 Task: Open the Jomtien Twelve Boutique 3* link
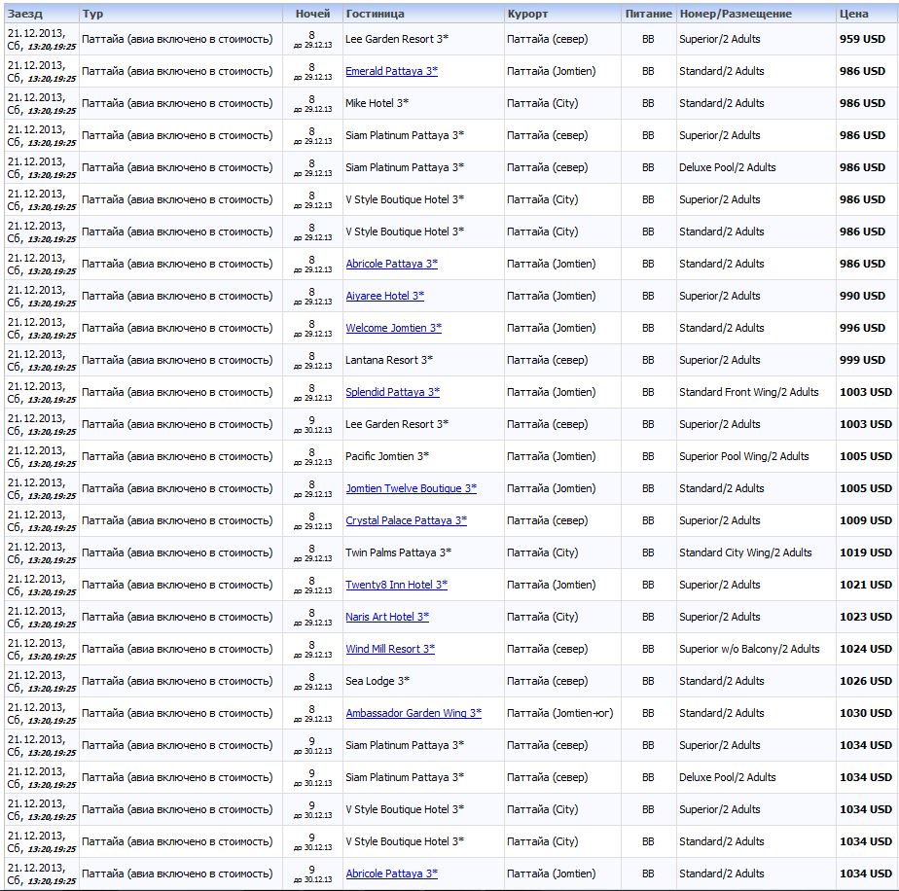coord(412,488)
